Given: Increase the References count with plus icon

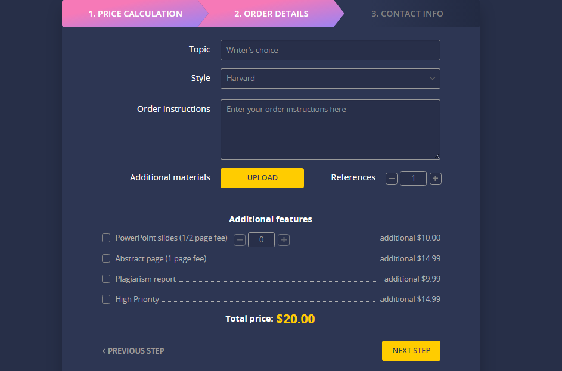Looking at the screenshot, I should pyautogui.click(x=436, y=178).
